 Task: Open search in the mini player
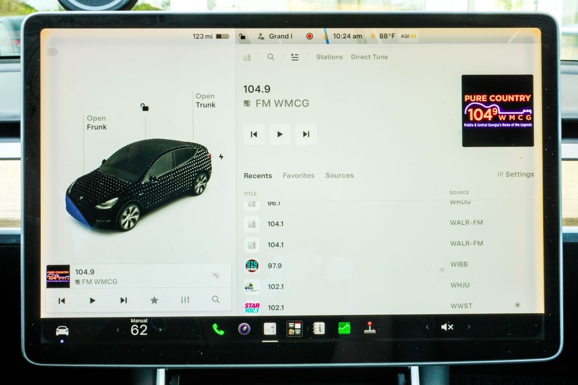click(216, 299)
